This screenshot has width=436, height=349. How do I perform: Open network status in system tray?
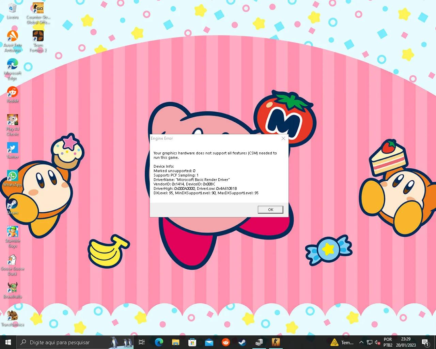[x=369, y=342]
